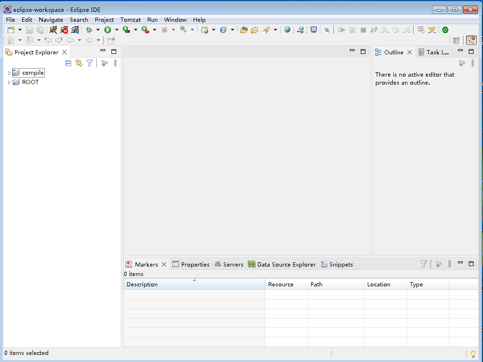Click the Run External Tools toolbox icon
The width and height of the screenshot is (483, 362).
coord(145,30)
